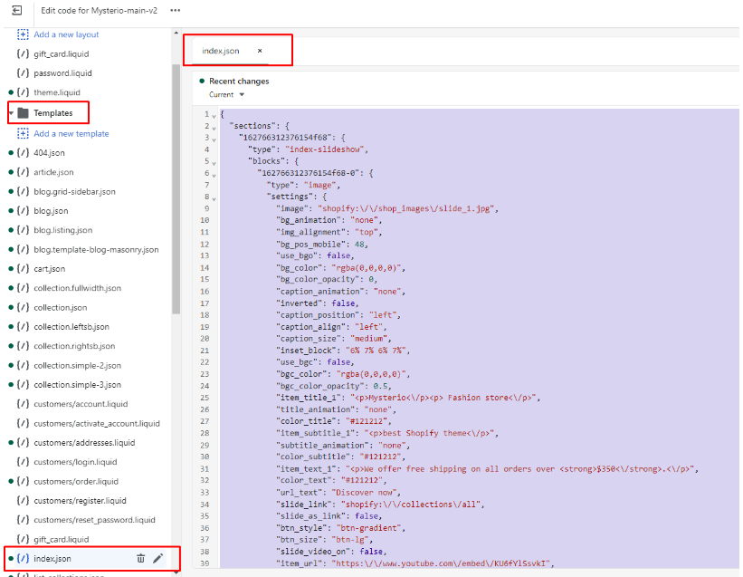
Task: Close the index.json tab
Action: pos(260,51)
